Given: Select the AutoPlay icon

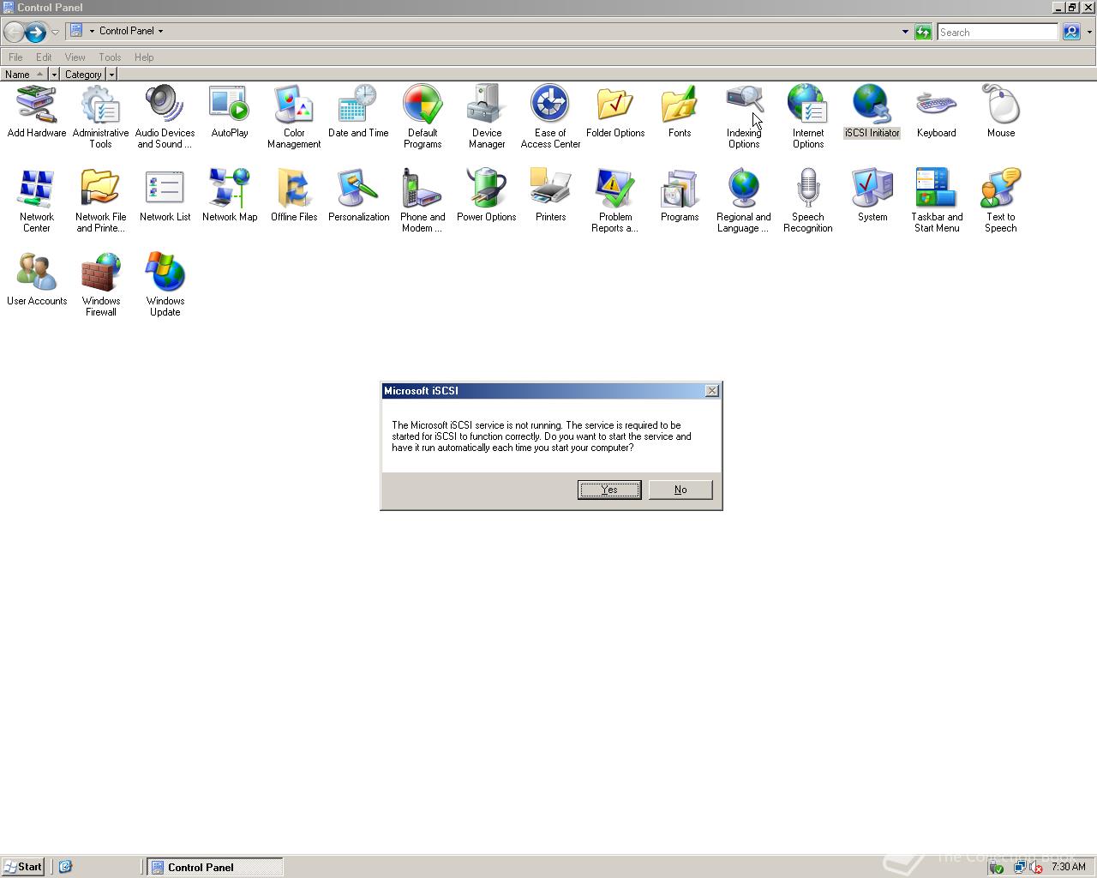Looking at the screenshot, I should click(x=230, y=111).
